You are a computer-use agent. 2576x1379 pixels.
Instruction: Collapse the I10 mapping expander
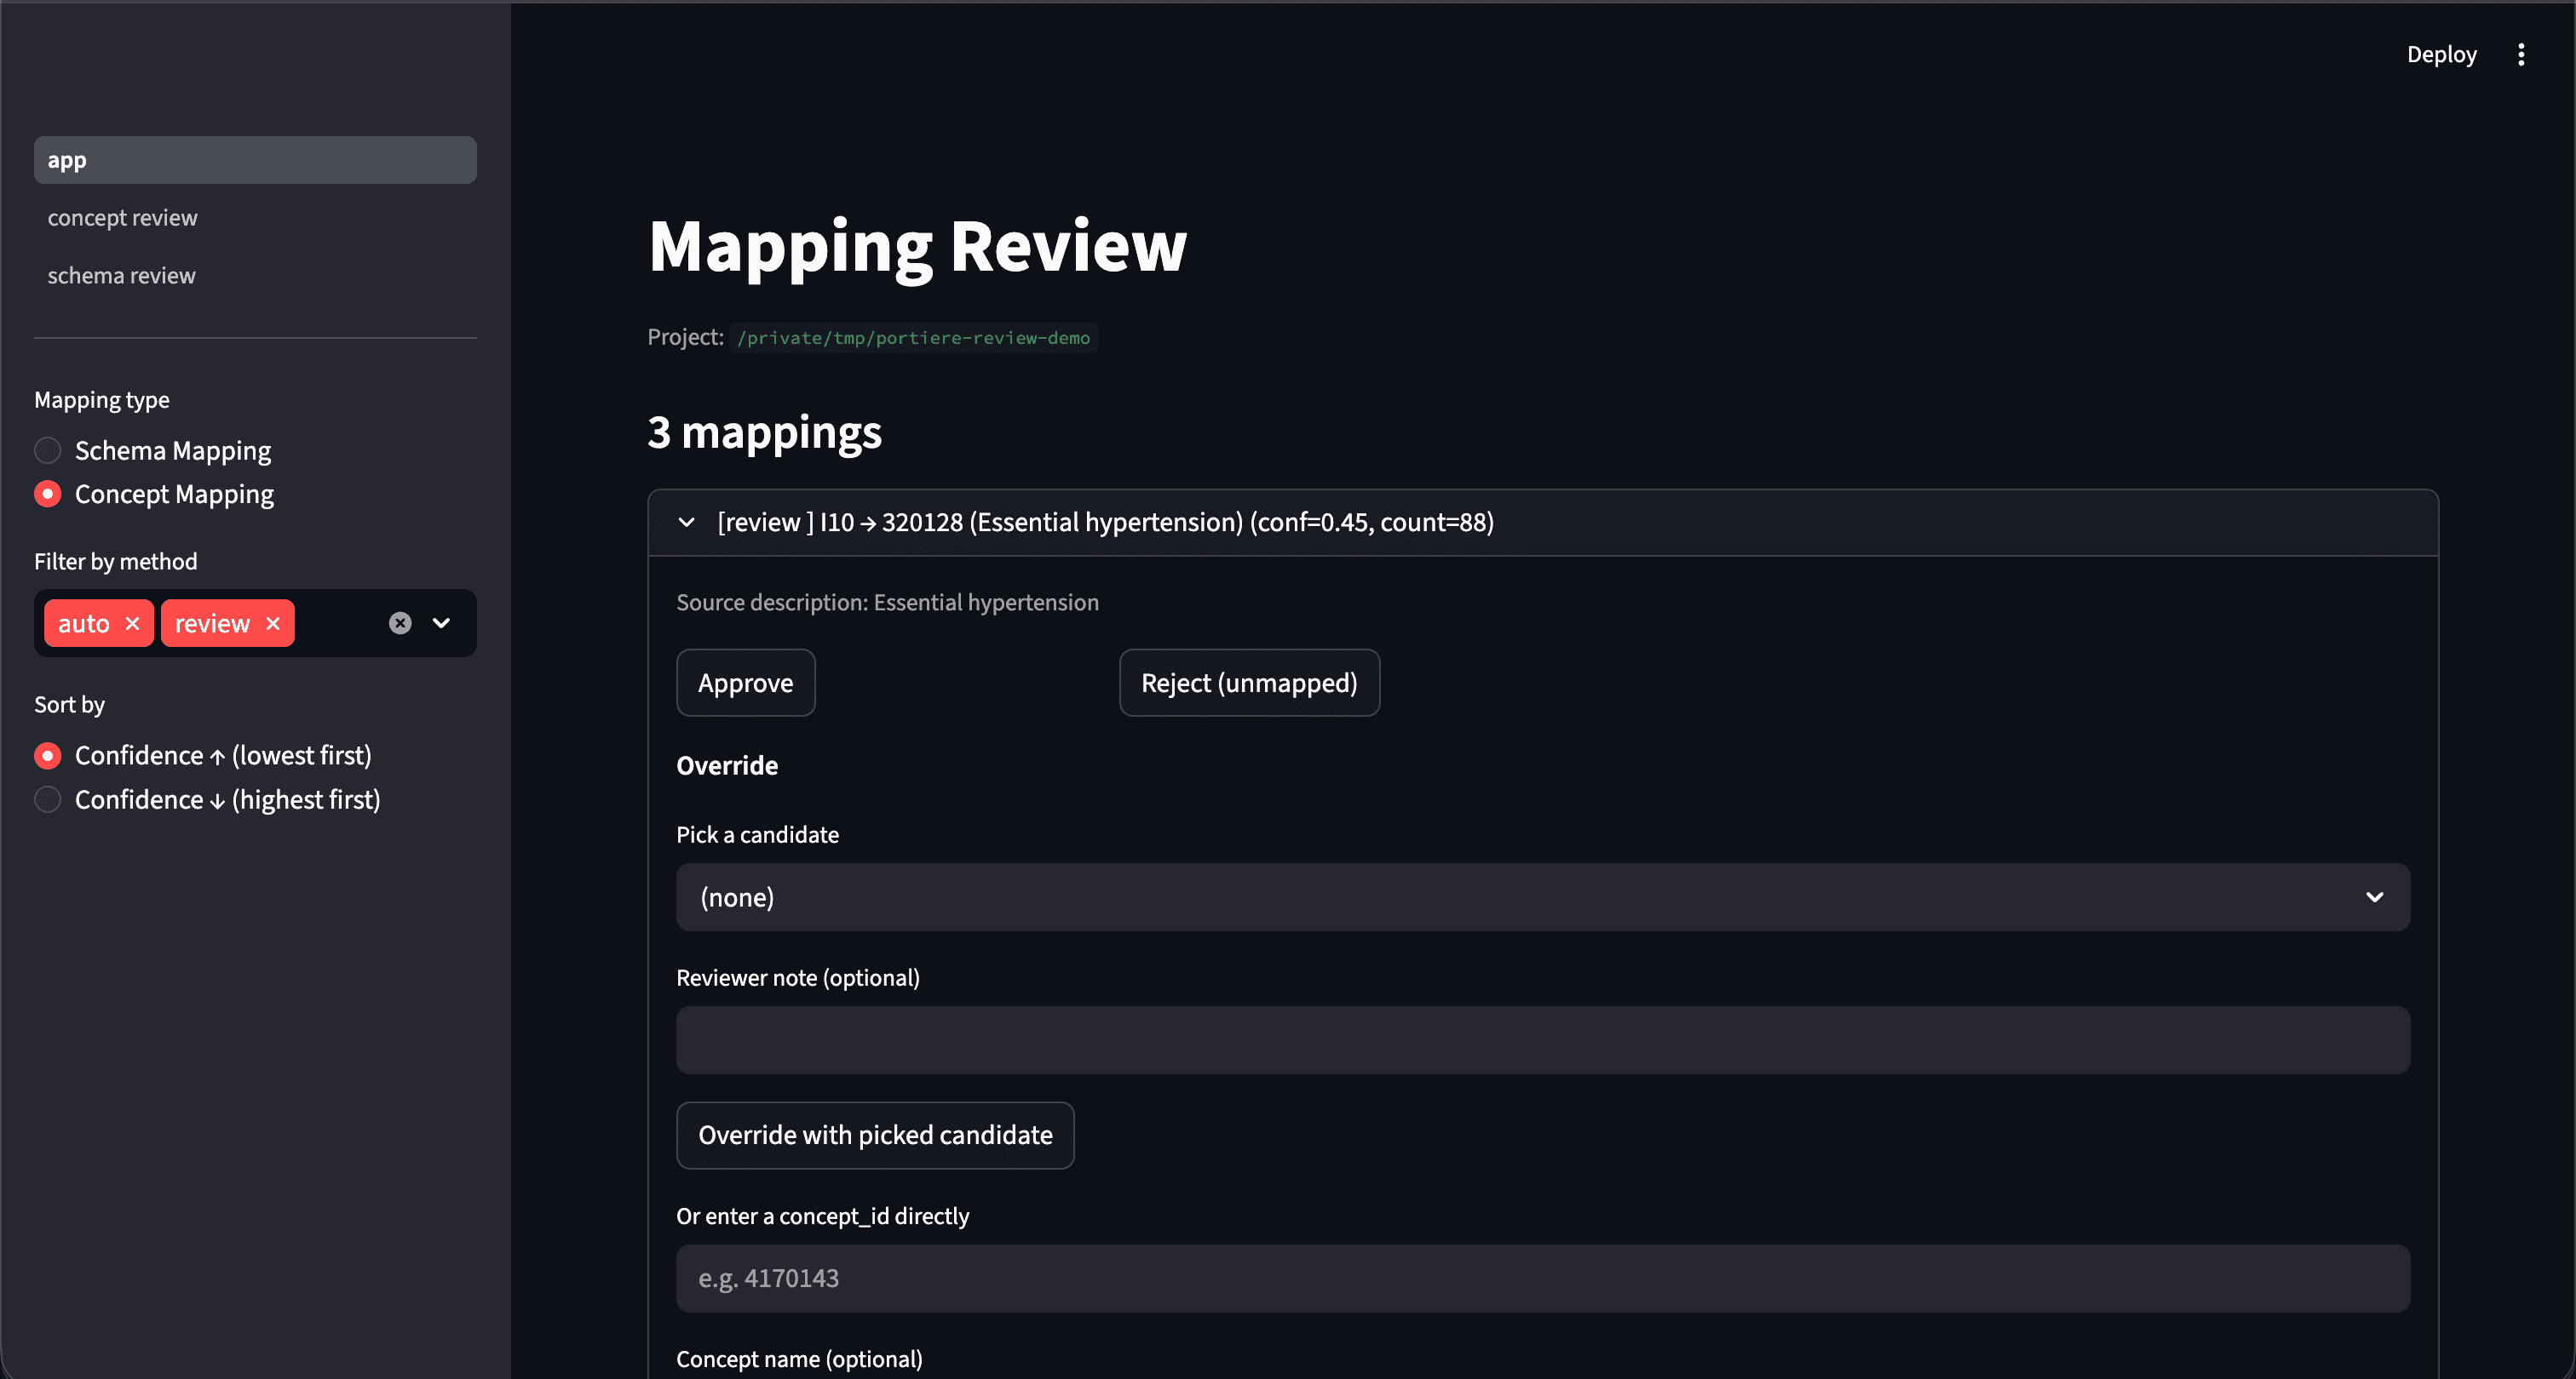tap(1543, 523)
